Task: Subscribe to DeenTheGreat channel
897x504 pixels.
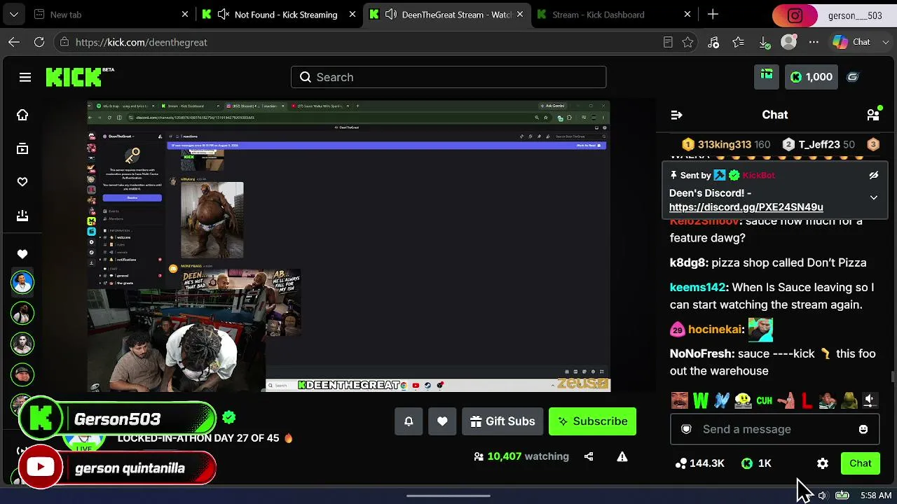Action: [593, 421]
